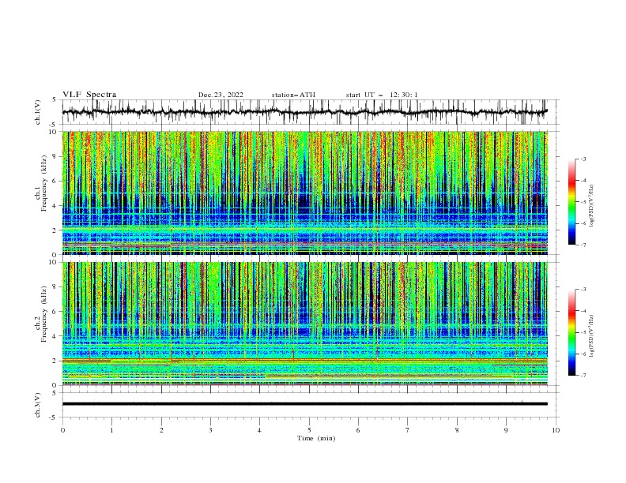Click the date 'Dec. 23, 2022'
The width and height of the screenshot is (626, 483).
click(221, 95)
